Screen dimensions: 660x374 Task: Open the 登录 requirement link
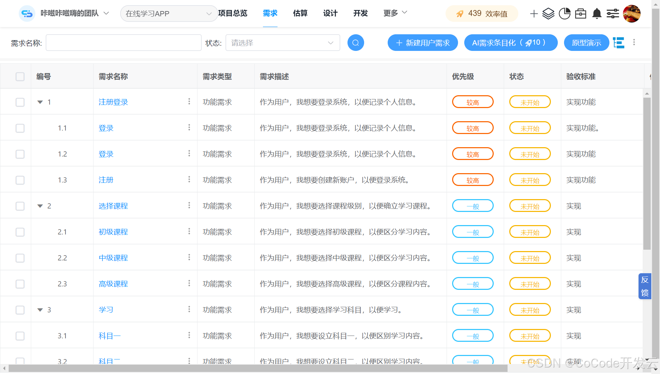tap(106, 128)
